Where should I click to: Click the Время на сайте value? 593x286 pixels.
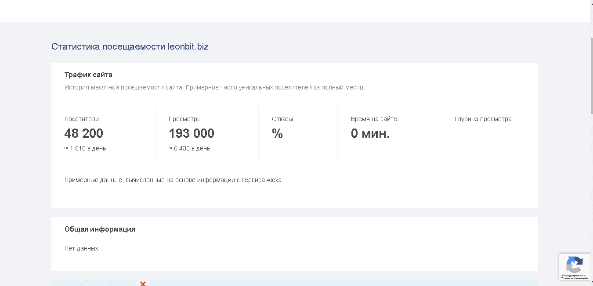click(370, 133)
